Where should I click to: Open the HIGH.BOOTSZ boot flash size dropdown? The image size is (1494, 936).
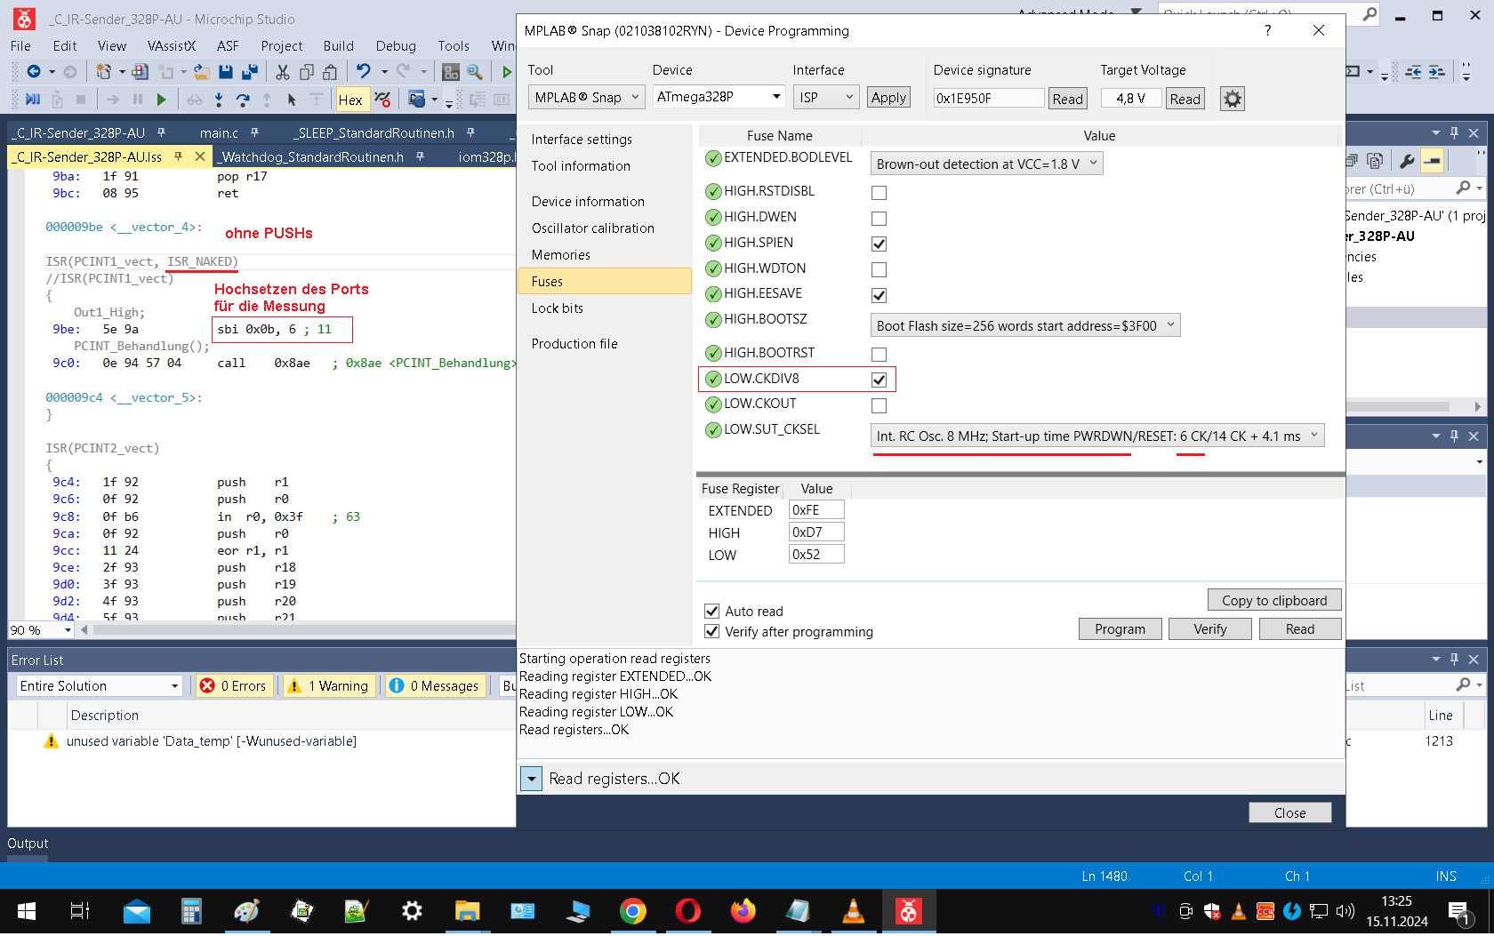click(1024, 325)
